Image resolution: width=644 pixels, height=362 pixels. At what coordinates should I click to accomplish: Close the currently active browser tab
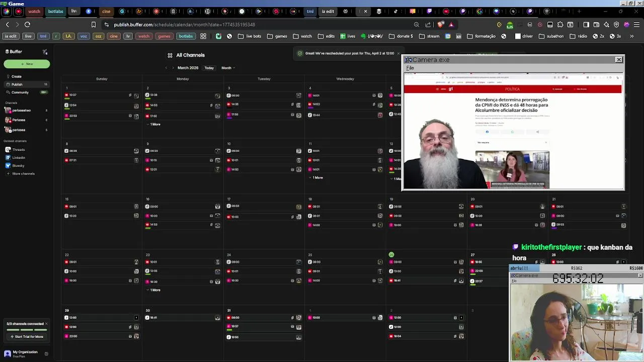[x=365, y=11]
